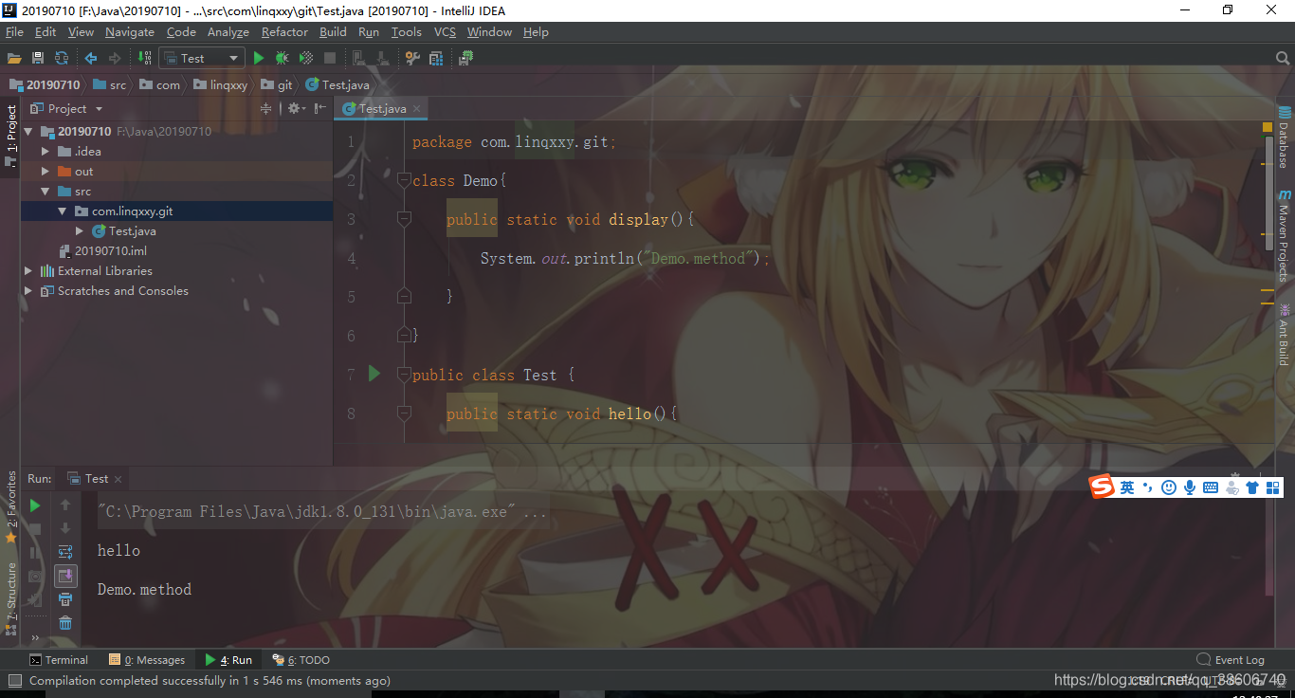1295x698 pixels.
Task: Expand External Libraries node
Action: click(x=28, y=270)
